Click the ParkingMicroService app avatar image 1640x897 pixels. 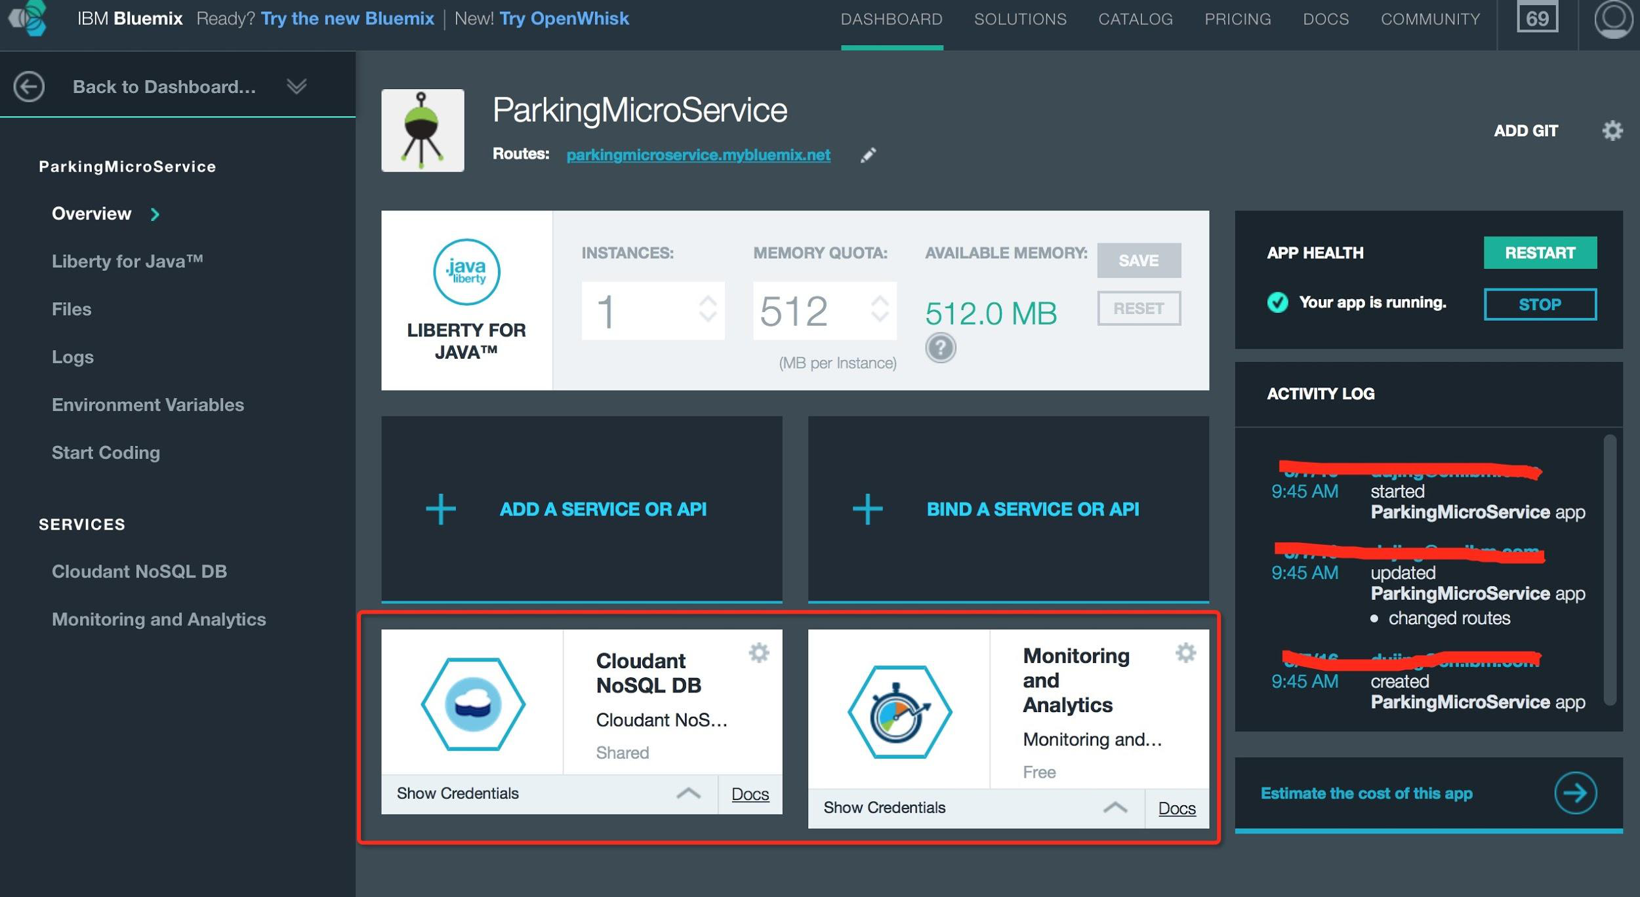(422, 130)
